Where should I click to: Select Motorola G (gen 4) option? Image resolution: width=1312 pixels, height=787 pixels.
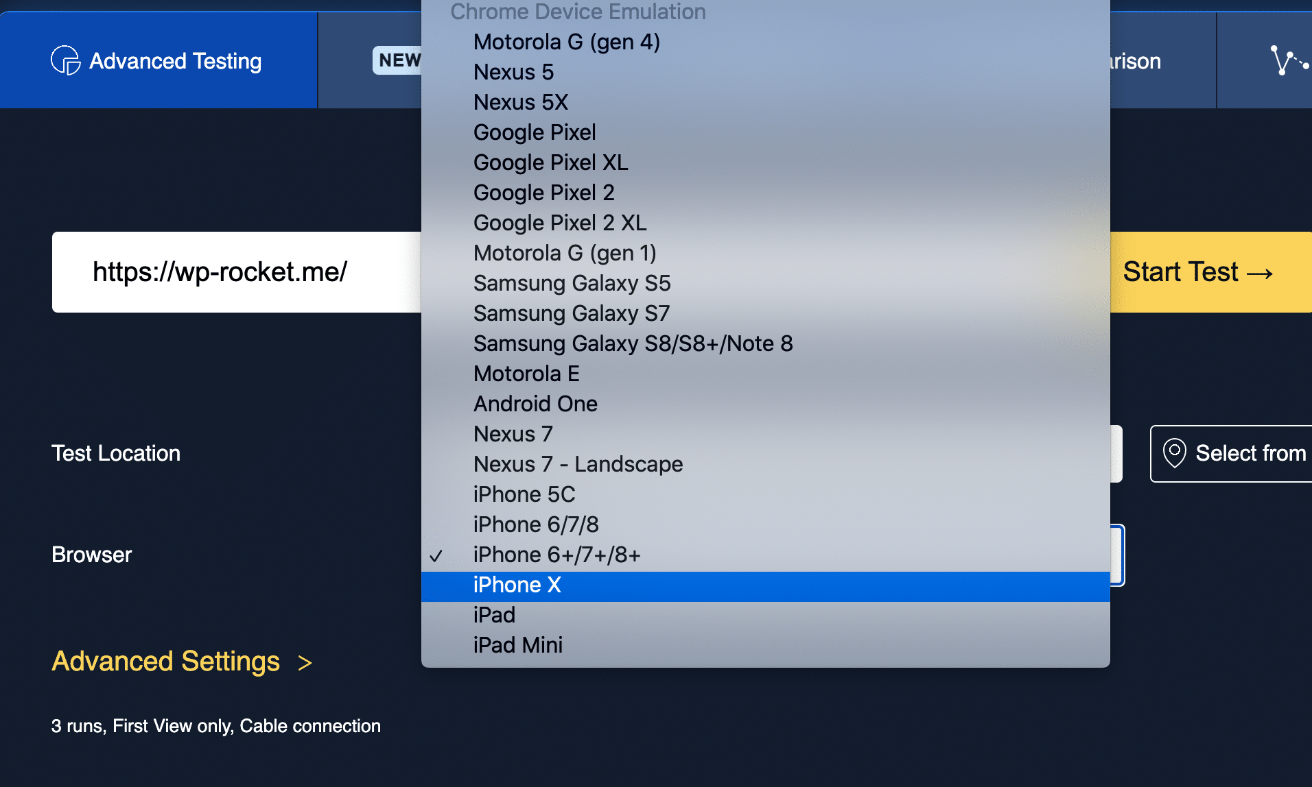point(766,42)
